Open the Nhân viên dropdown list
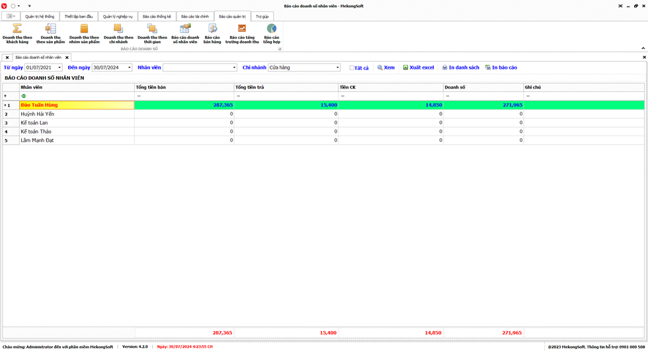This screenshot has width=648, height=351. pos(234,67)
